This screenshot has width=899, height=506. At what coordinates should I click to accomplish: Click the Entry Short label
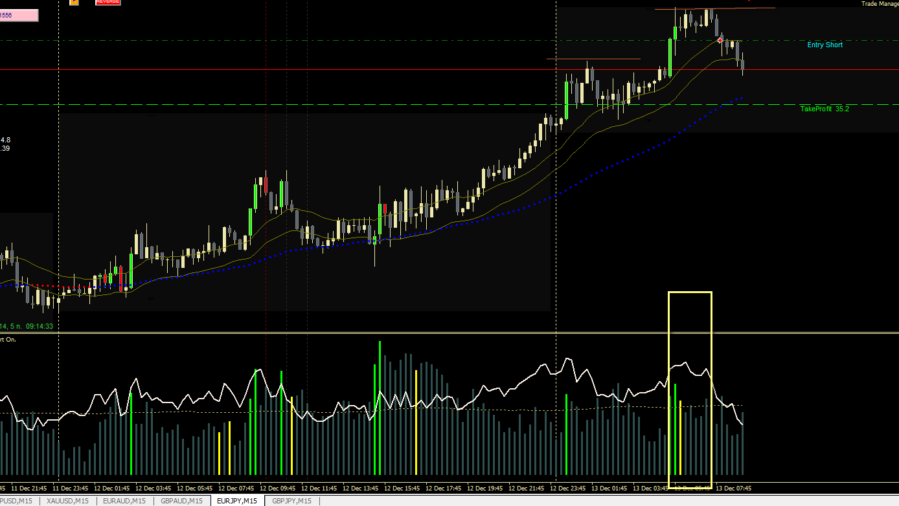point(825,45)
